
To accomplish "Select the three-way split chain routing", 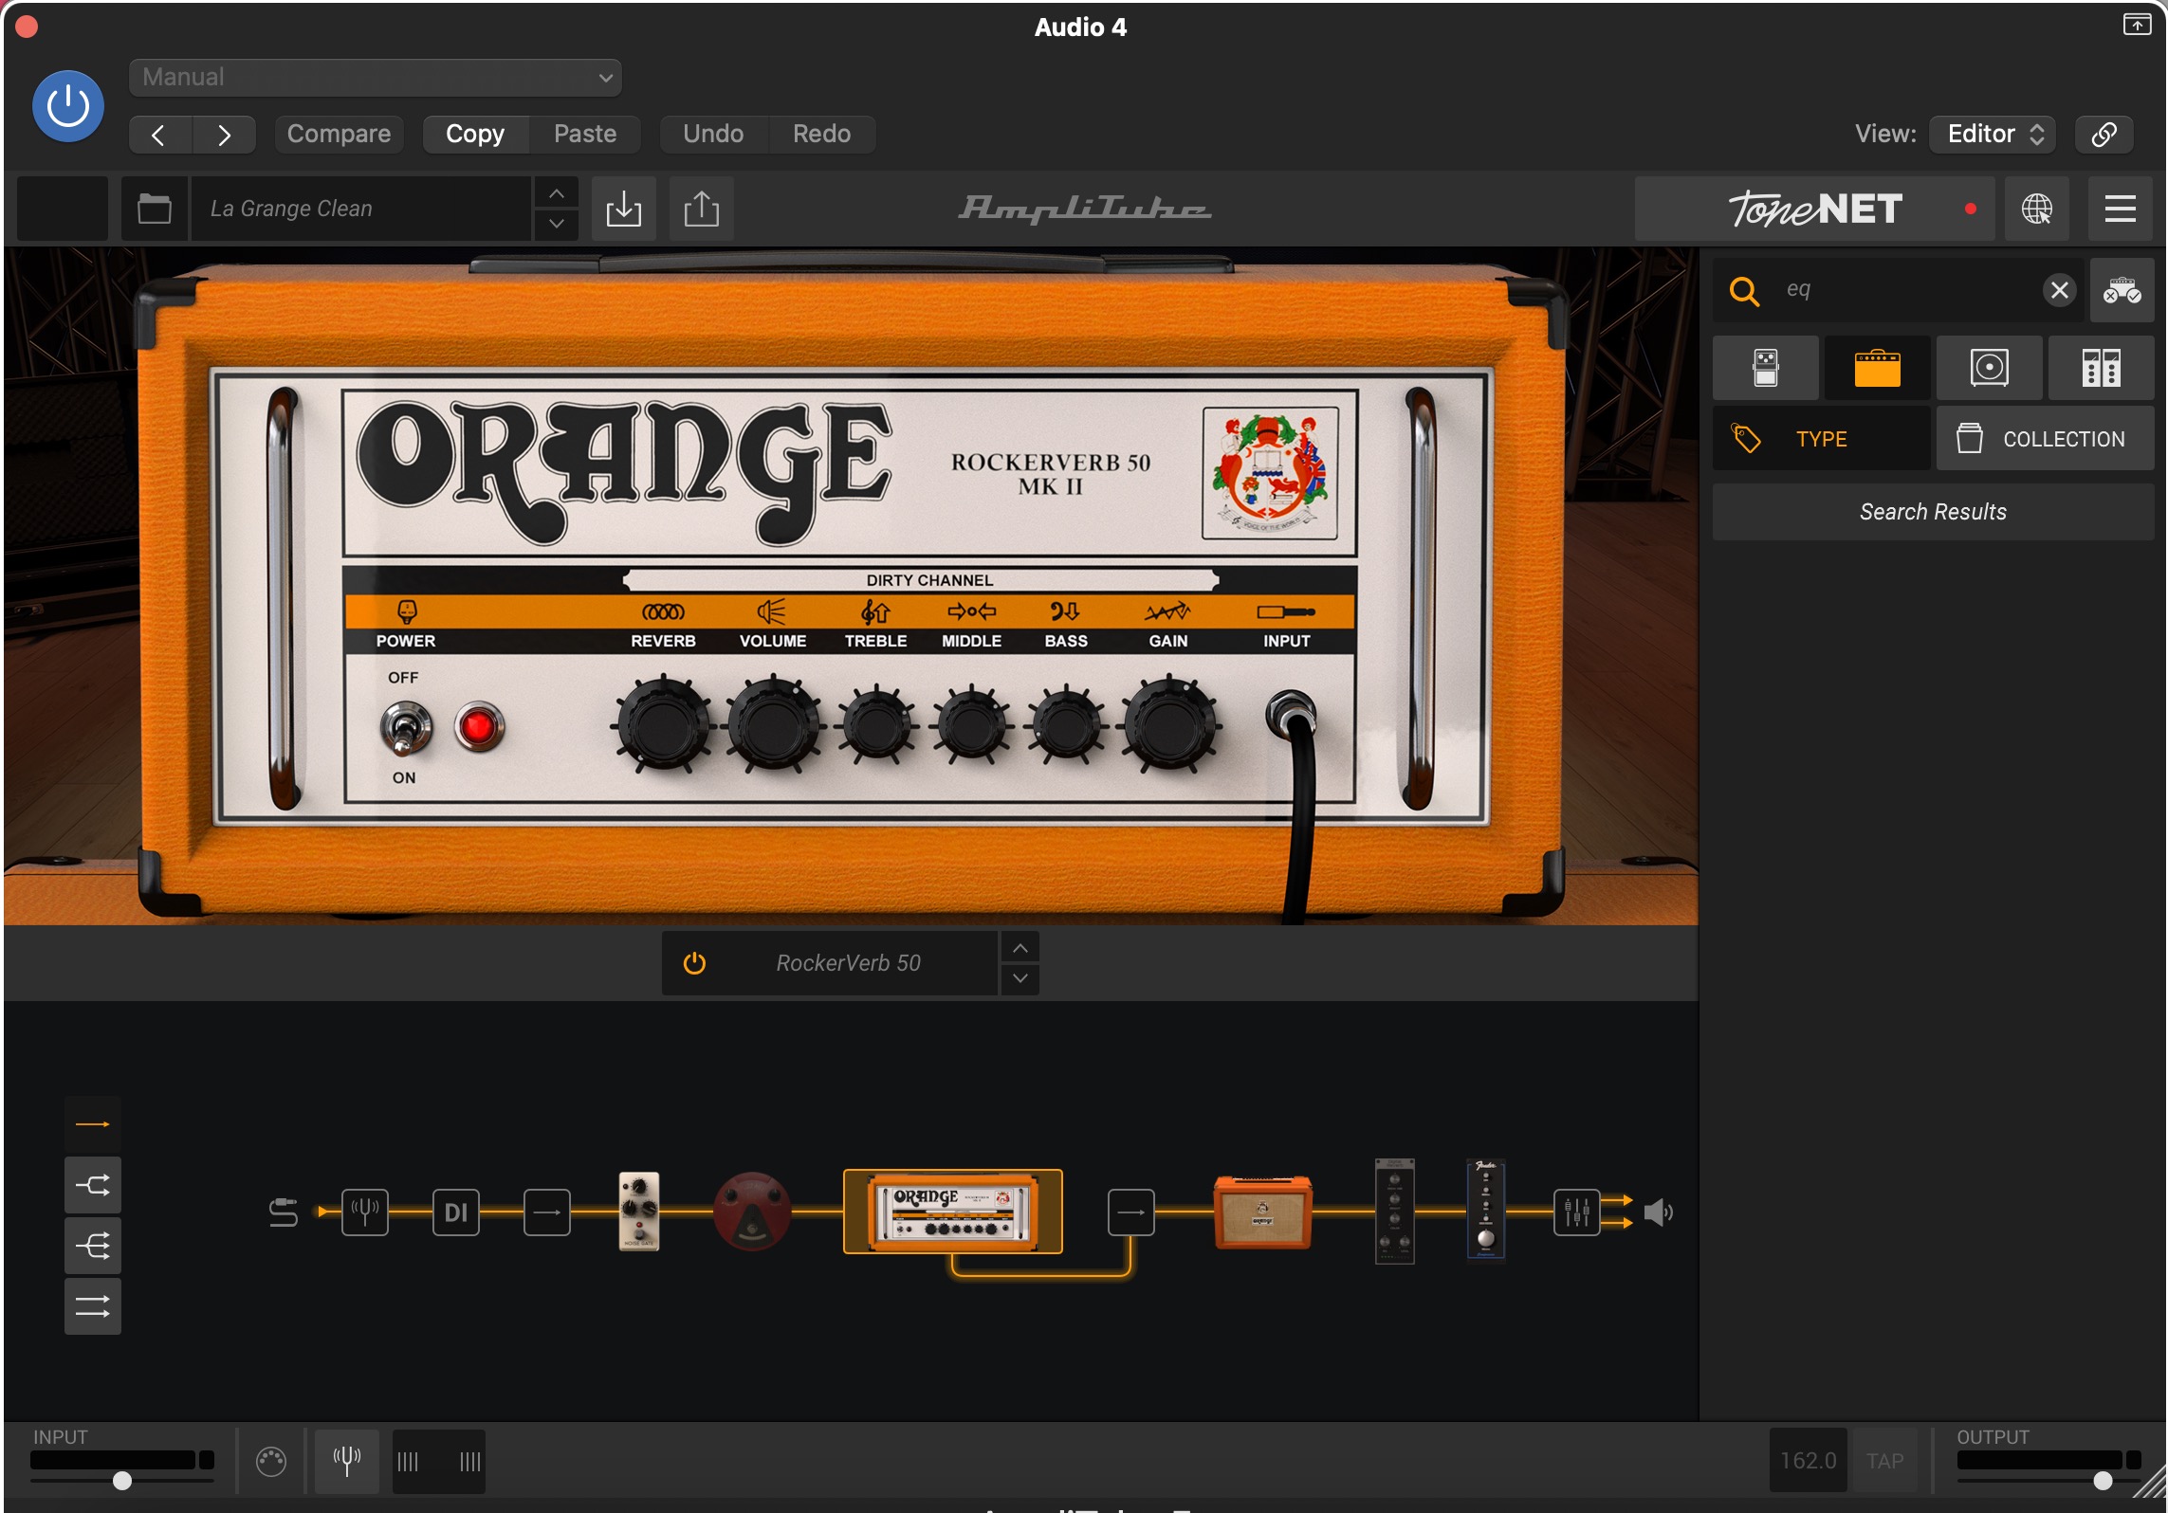I will (x=92, y=1247).
